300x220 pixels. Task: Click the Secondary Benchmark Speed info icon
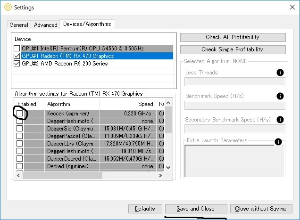[x=280, y=120]
